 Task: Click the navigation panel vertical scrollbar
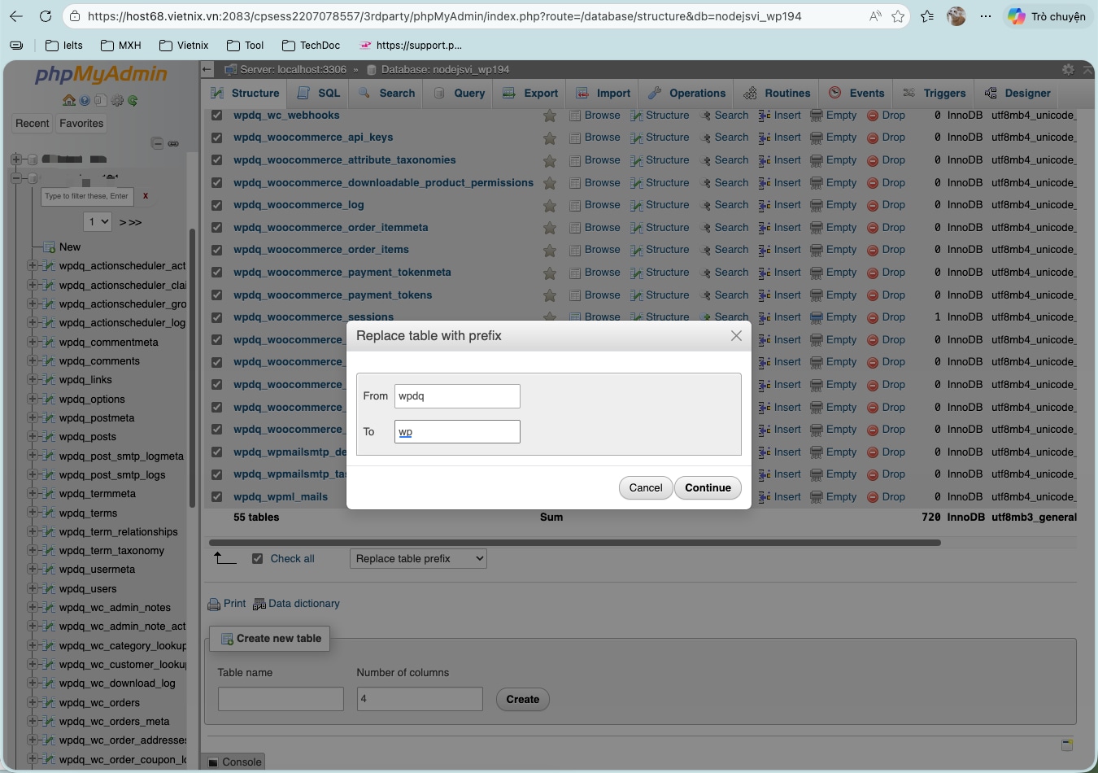[x=192, y=368]
